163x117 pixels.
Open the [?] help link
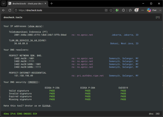coord(158,18)
